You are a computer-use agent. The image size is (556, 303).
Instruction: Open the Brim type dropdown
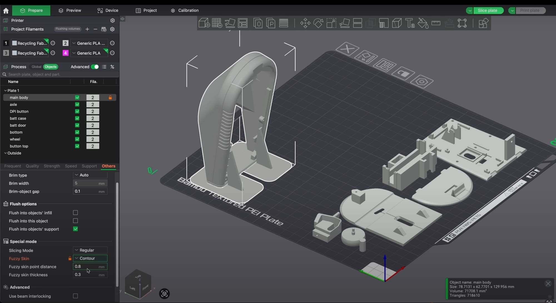[x=90, y=175]
